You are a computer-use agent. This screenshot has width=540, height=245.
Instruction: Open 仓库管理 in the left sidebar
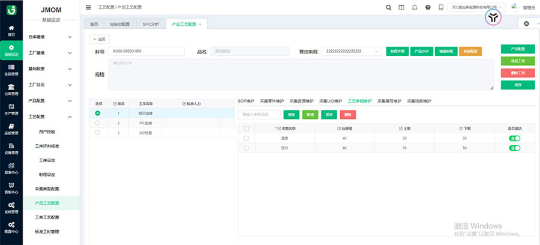[11, 90]
